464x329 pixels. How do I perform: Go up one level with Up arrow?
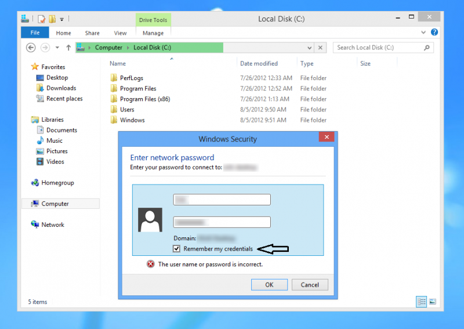(x=68, y=48)
